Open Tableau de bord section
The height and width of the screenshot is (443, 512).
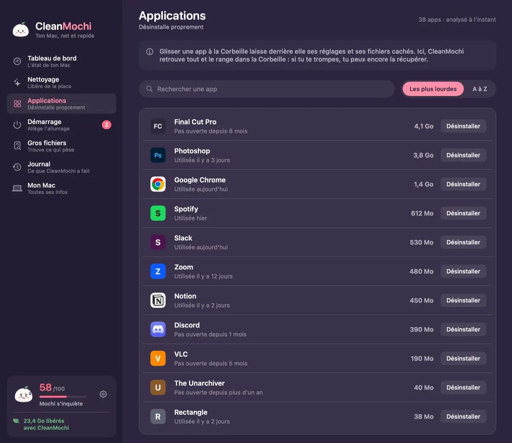[x=61, y=61]
